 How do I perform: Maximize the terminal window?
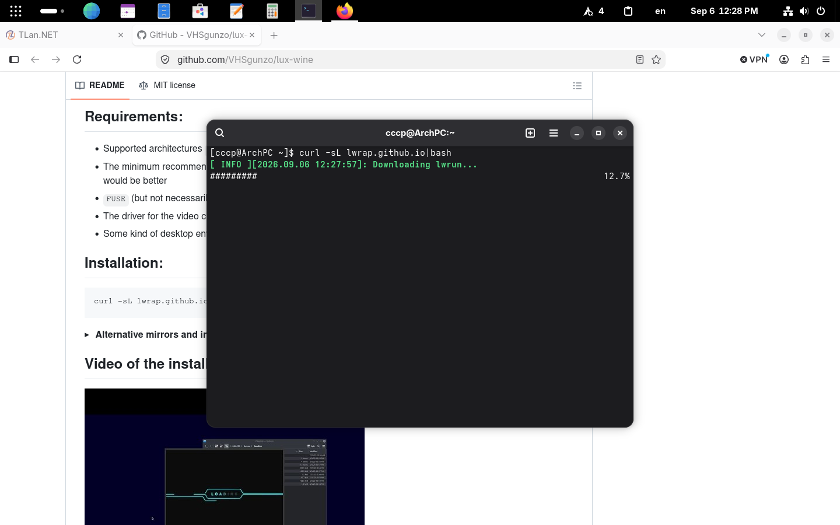pyautogui.click(x=598, y=133)
